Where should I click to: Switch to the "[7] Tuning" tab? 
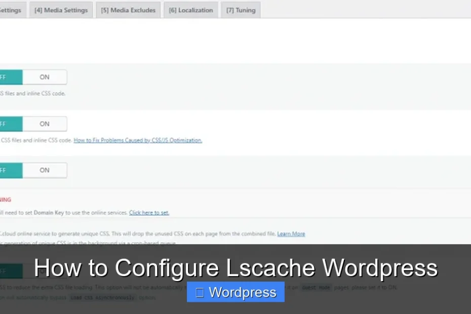240,10
